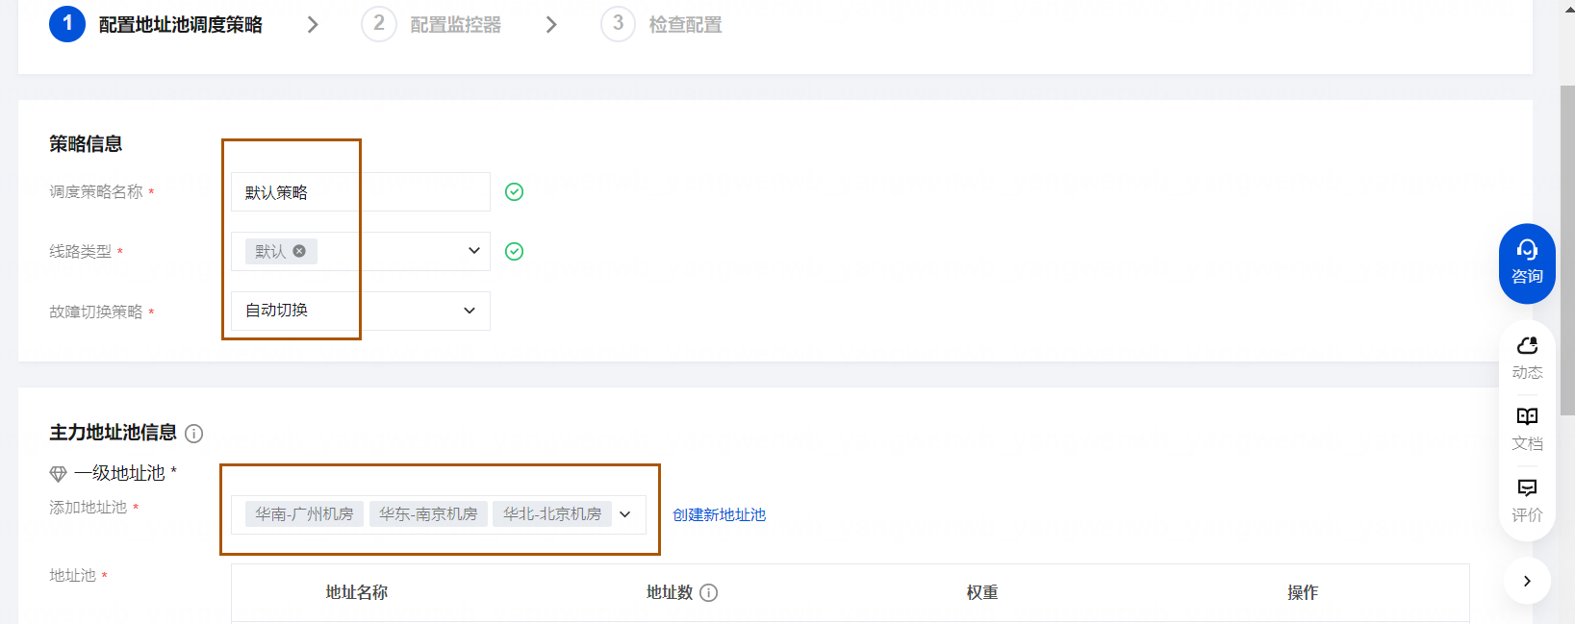Click the round arrow button below 评价
This screenshot has height=624, width=1575.
tap(1527, 581)
